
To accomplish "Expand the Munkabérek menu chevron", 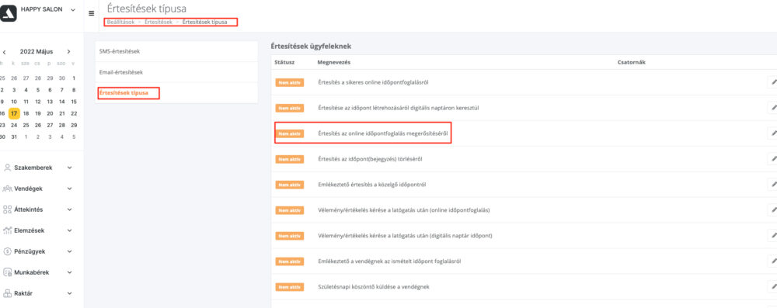I will tap(69, 272).
